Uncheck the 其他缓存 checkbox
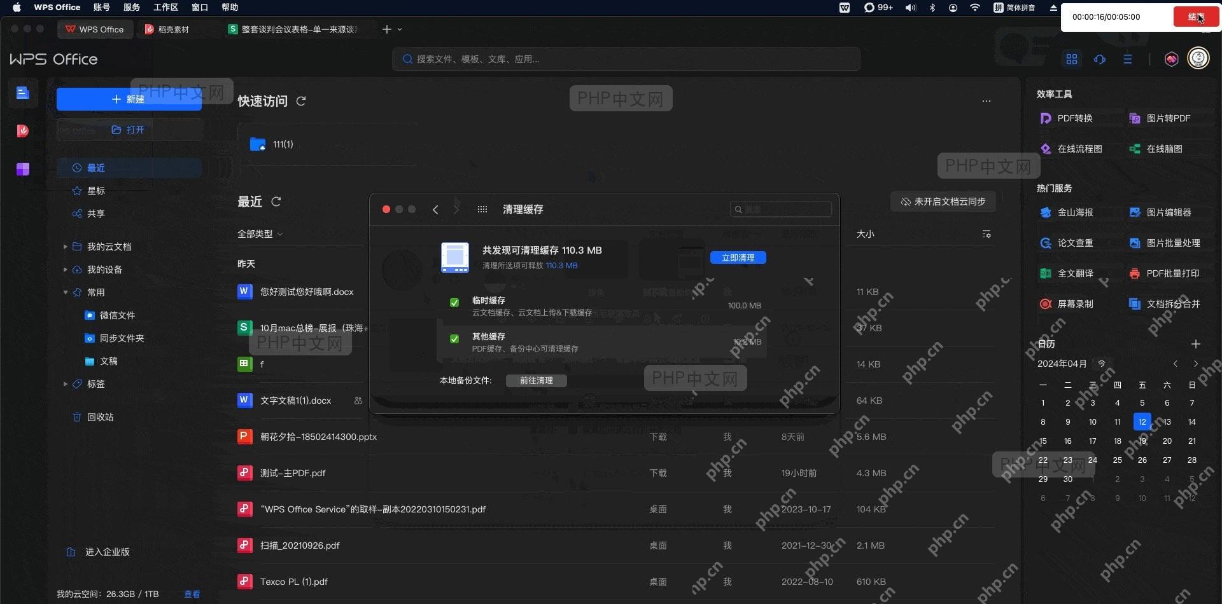Viewport: 1222px width, 604px height. tap(454, 339)
